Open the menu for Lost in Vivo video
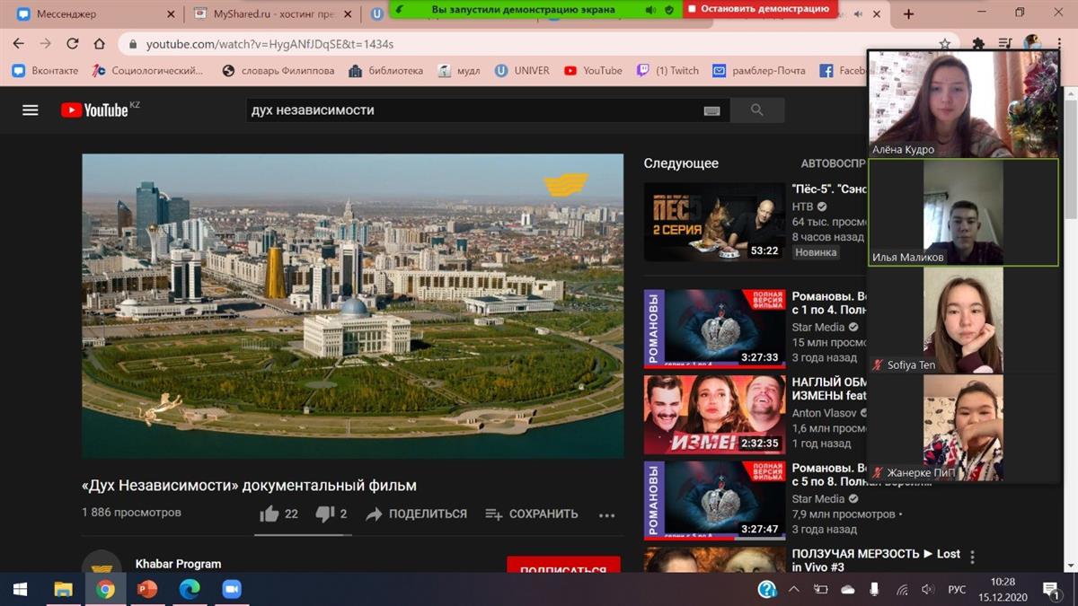The height and width of the screenshot is (606, 1078). pyautogui.click(x=972, y=557)
